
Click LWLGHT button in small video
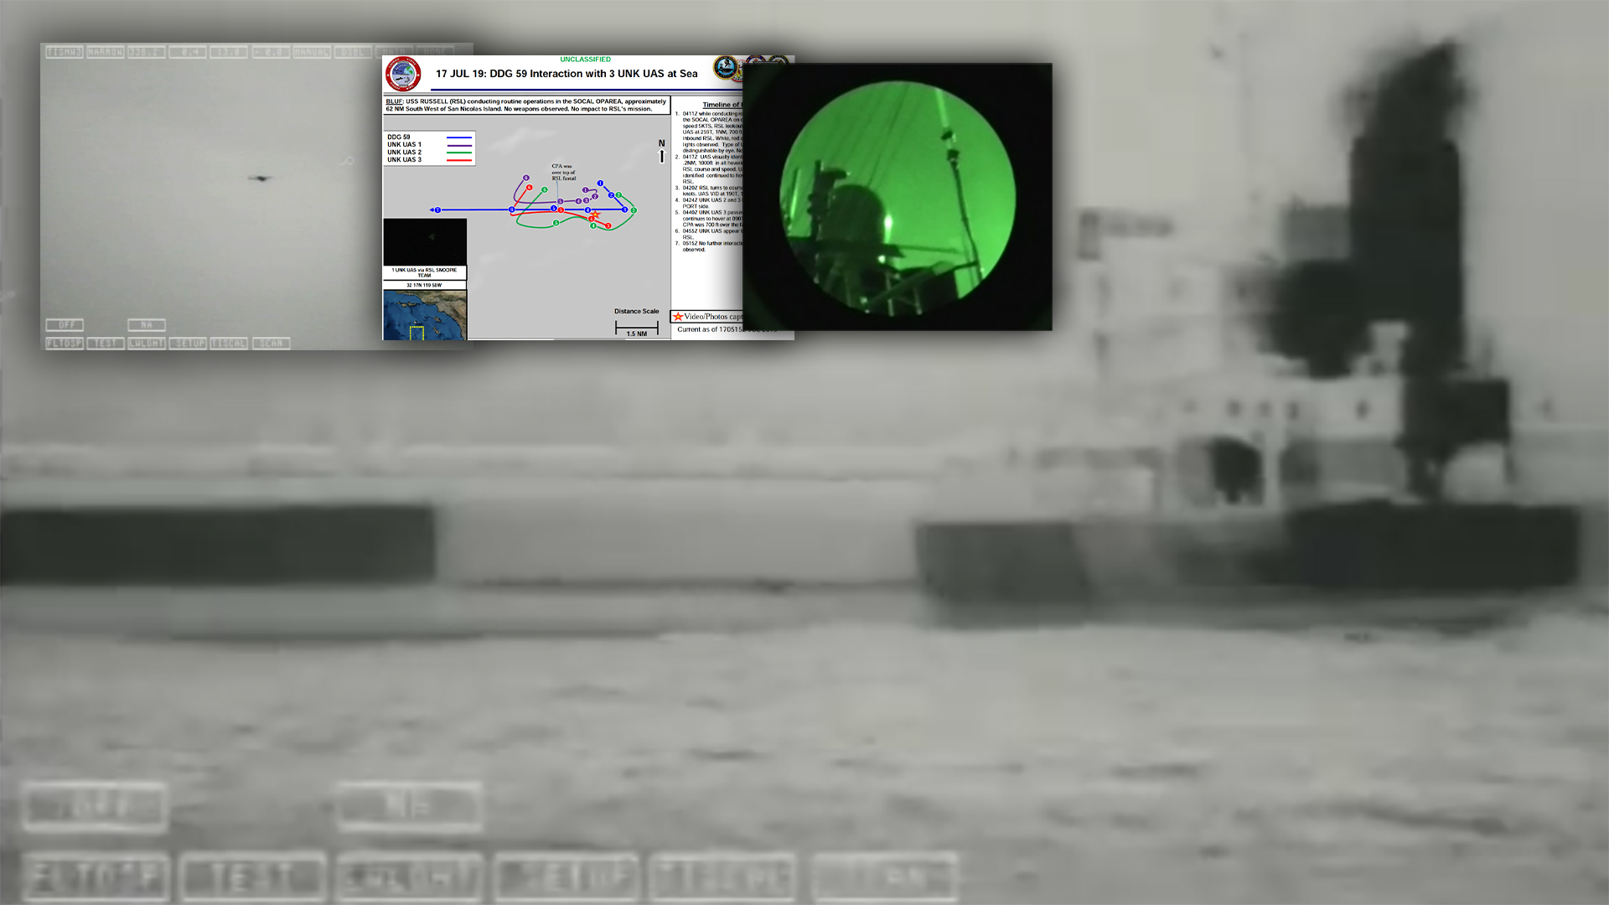(x=147, y=344)
